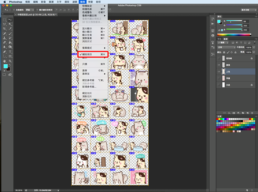Open the 群組 auto-select dropdown
The image size is (258, 192).
[x=30, y=10]
